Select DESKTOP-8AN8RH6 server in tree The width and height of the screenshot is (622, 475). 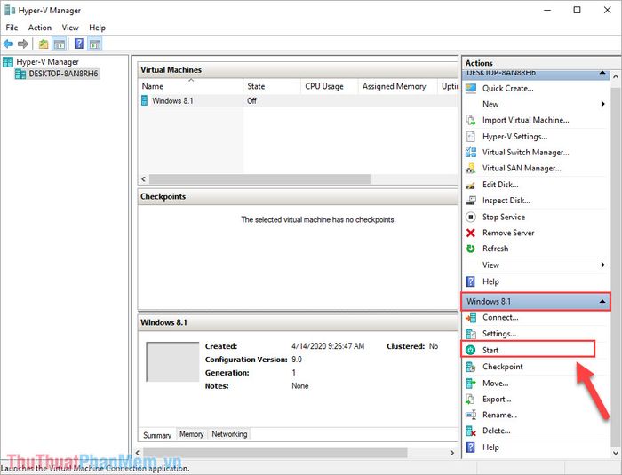point(63,74)
